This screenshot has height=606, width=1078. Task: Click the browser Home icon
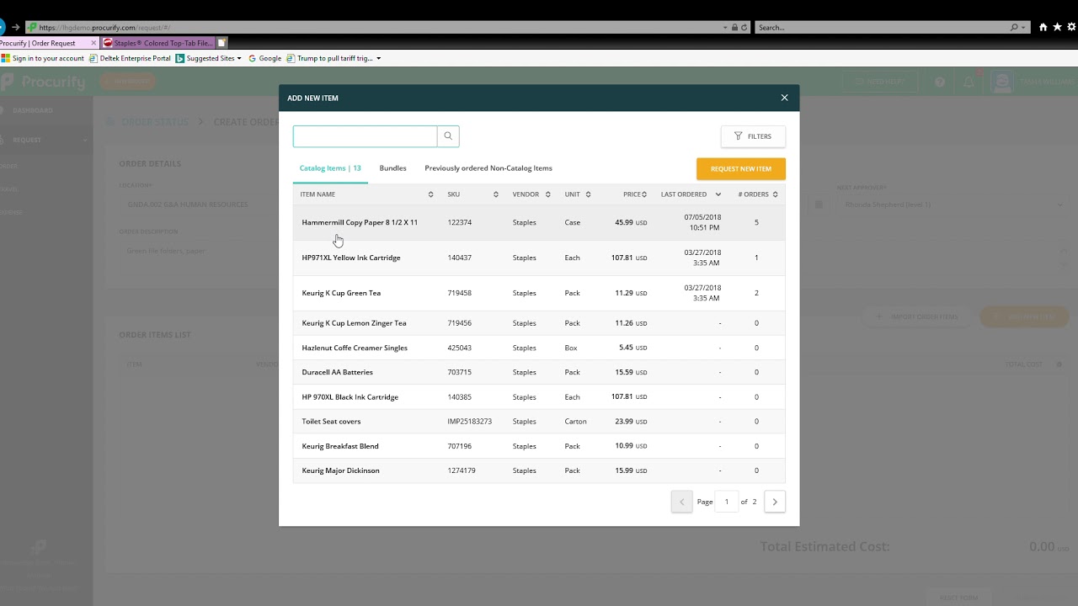1043,28
